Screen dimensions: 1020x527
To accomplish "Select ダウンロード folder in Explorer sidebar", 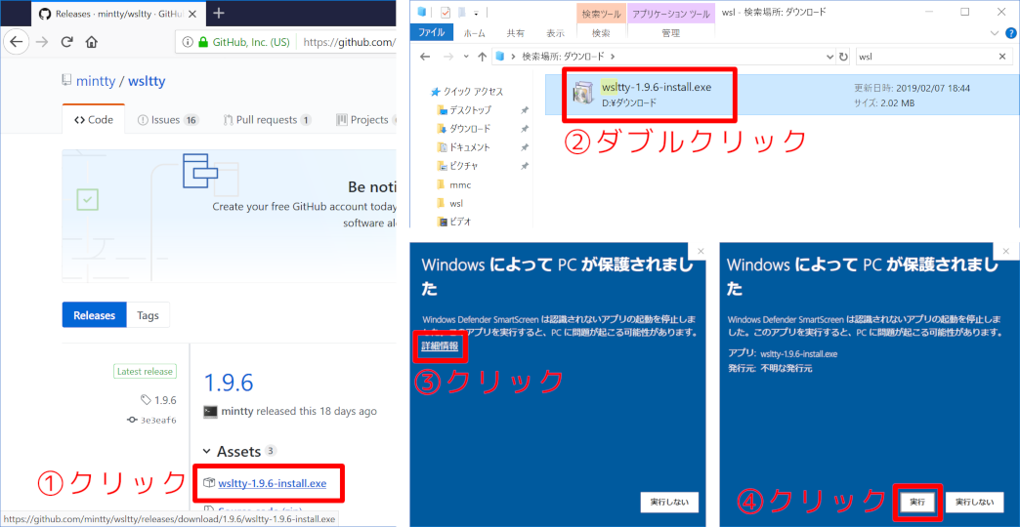I will pyautogui.click(x=464, y=129).
